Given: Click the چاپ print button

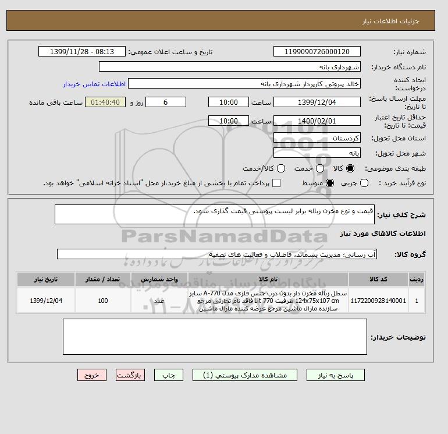Looking at the screenshot, I should pyautogui.click(x=169, y=375).
